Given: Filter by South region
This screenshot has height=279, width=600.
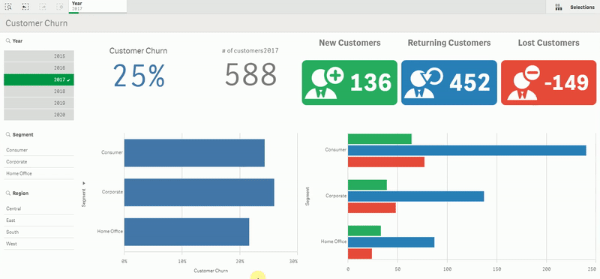Looking at the screenshot, I should [x=39, y=232].
